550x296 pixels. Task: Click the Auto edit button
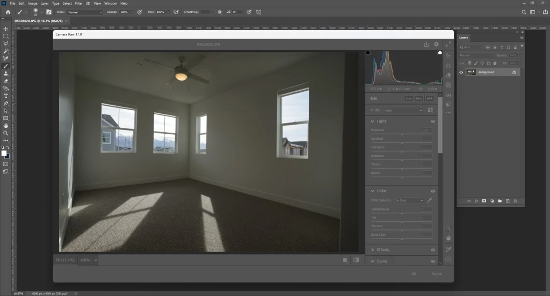tap(408, 99)
